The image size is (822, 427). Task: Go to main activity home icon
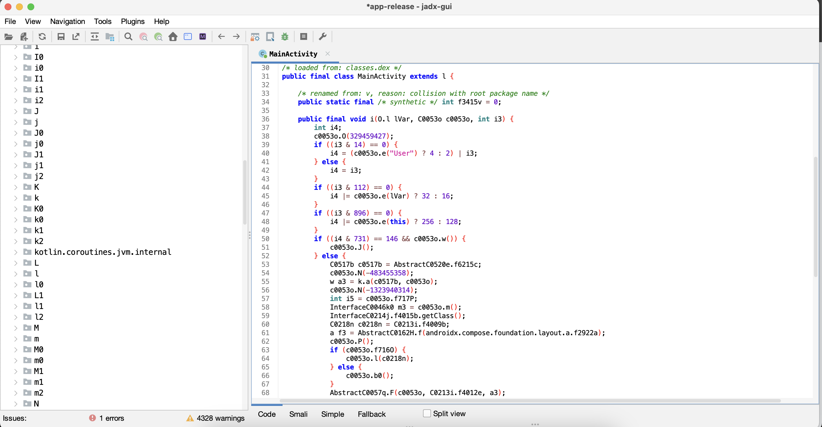click(173, 37)
